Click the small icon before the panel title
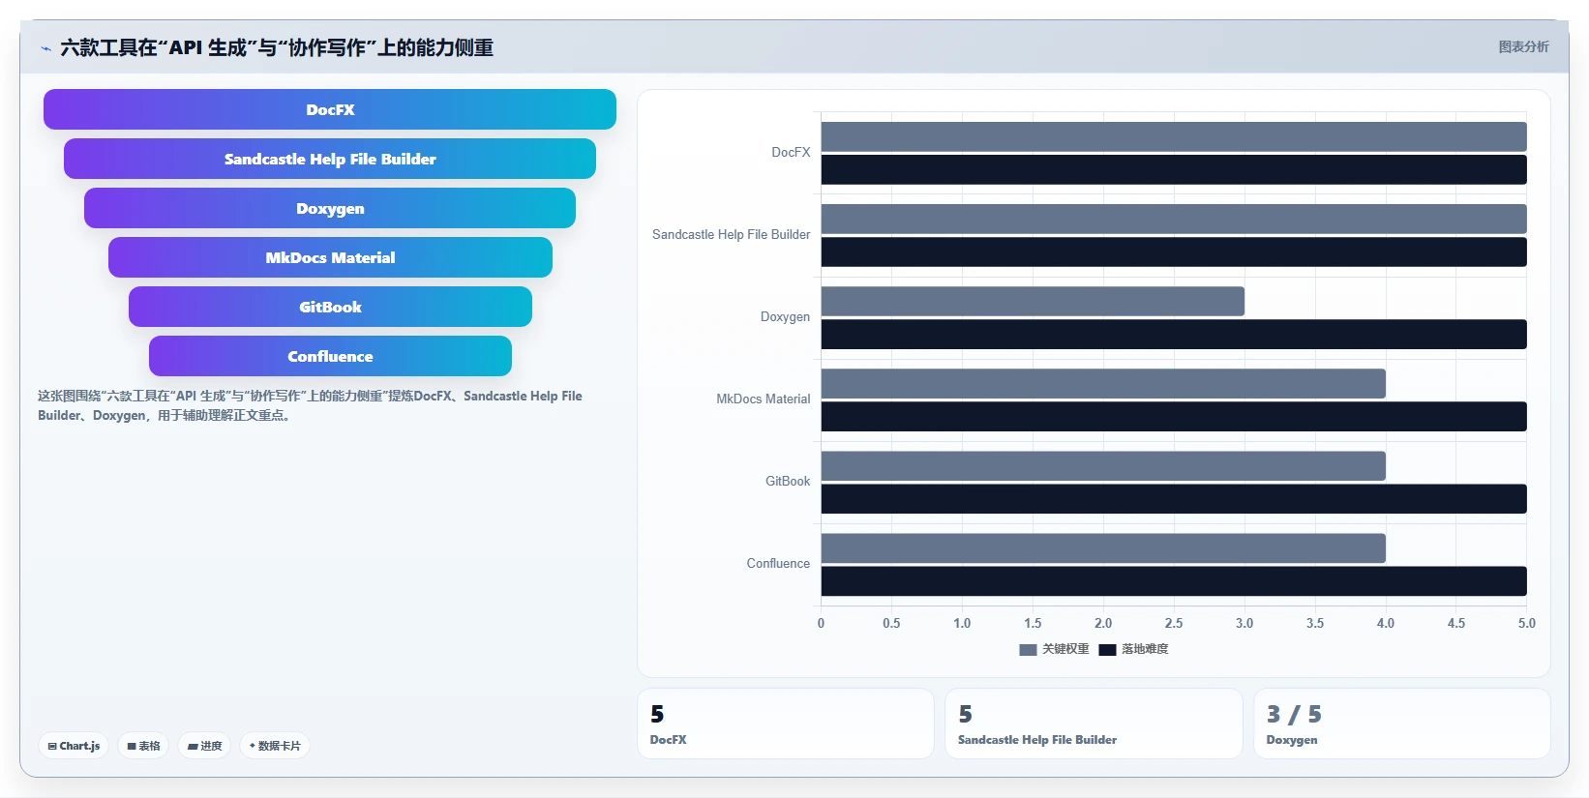Viewport: 1589px width, 798px height. (x=45, y=48)
